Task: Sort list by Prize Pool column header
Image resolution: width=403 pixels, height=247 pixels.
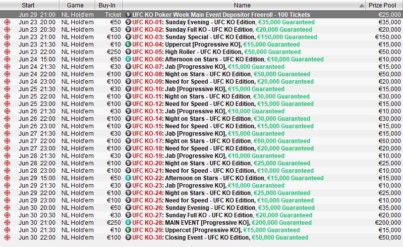Action: 384,5
